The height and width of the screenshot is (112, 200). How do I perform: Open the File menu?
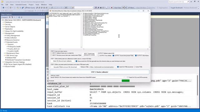(2, 5)
